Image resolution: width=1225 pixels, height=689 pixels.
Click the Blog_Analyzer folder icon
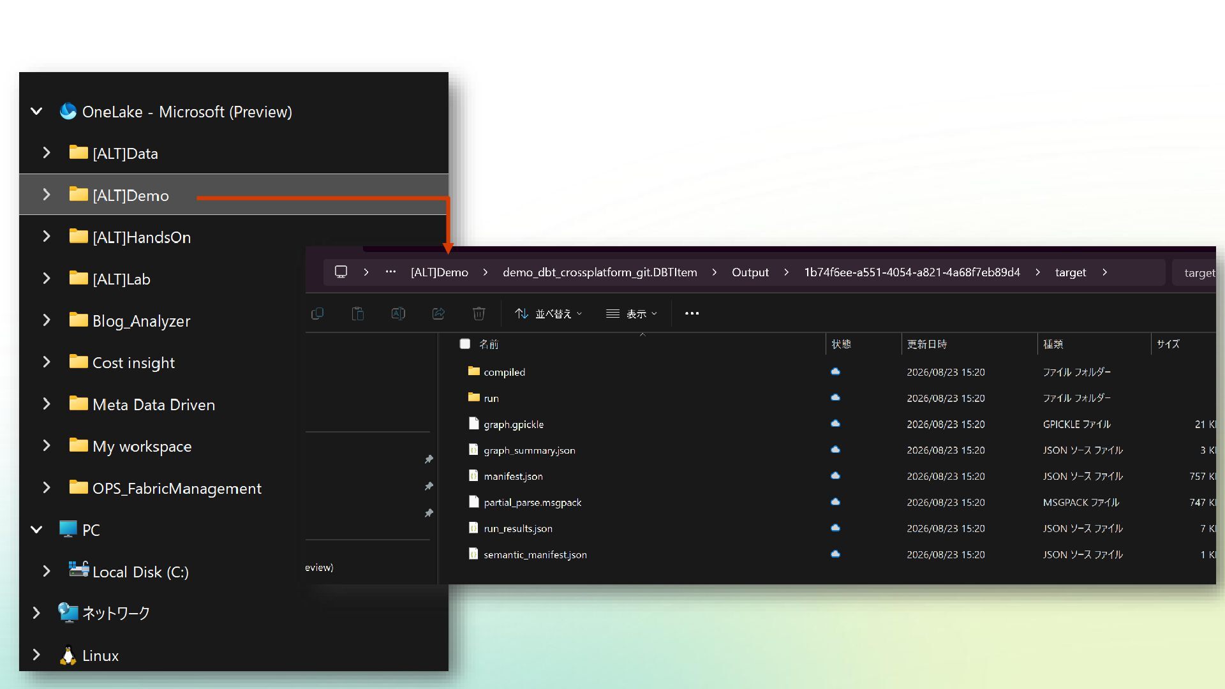click(78, 320)
